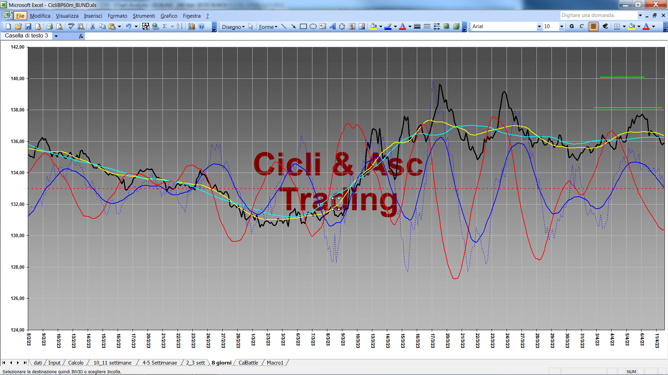This screenshot has height=375, width=668.
Task: Print with the printer icon
Action: pos(50,26)
